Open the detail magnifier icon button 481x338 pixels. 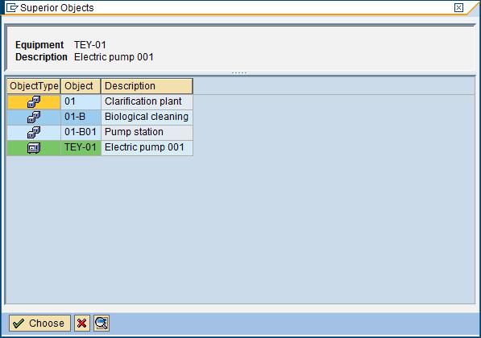pos(102,324)
